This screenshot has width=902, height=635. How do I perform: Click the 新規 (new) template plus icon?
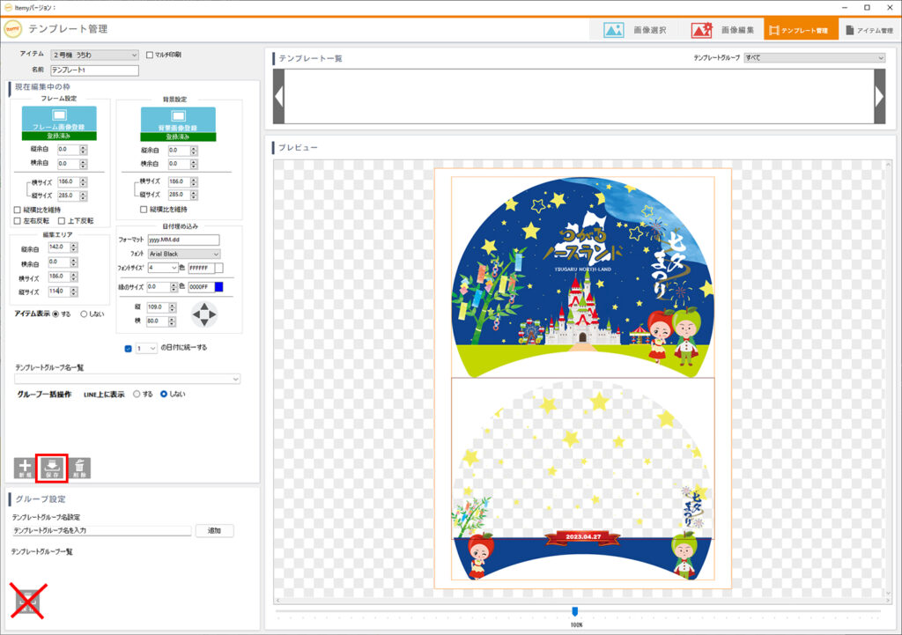(x=25, y=467)
